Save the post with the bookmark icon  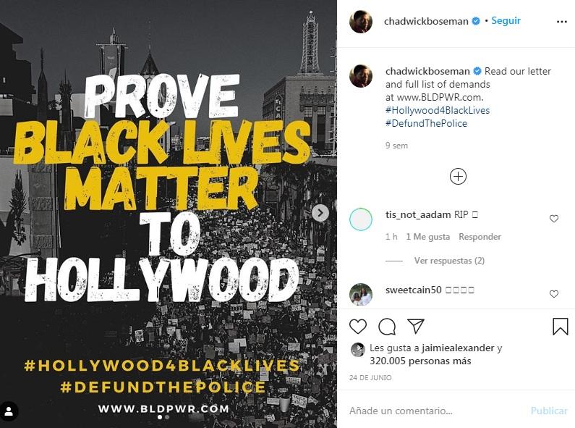(x=560, y=327)
